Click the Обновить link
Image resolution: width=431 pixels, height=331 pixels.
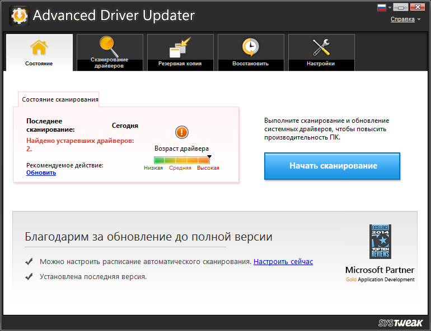41,172
